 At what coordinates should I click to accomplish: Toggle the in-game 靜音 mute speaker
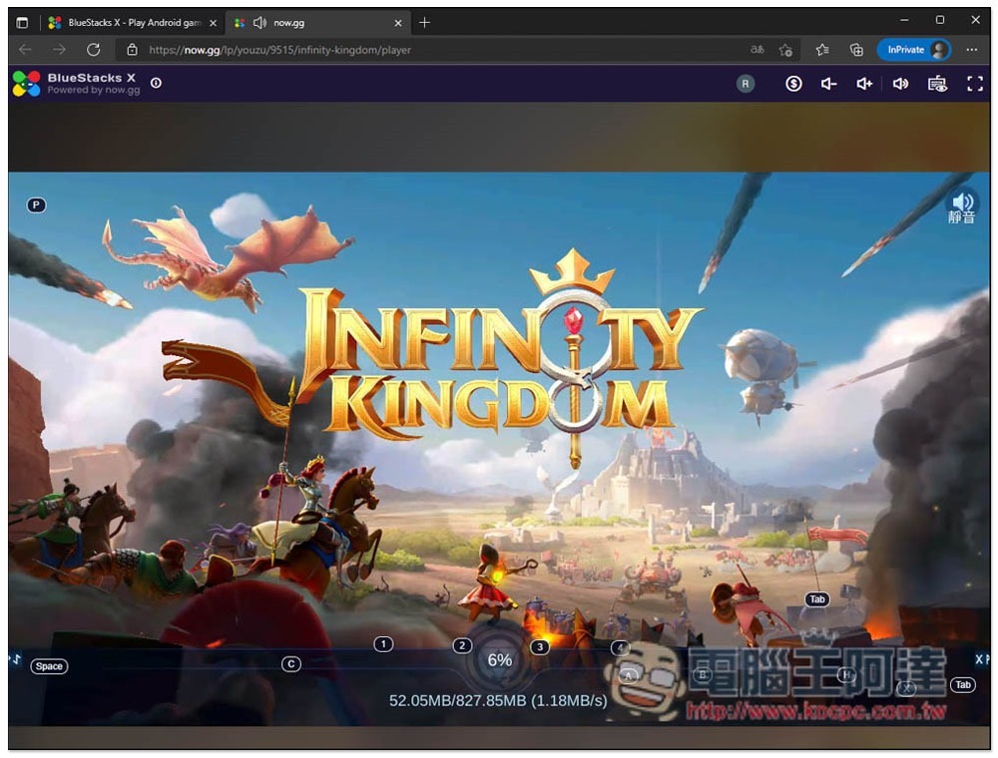[x=962, y=207]
